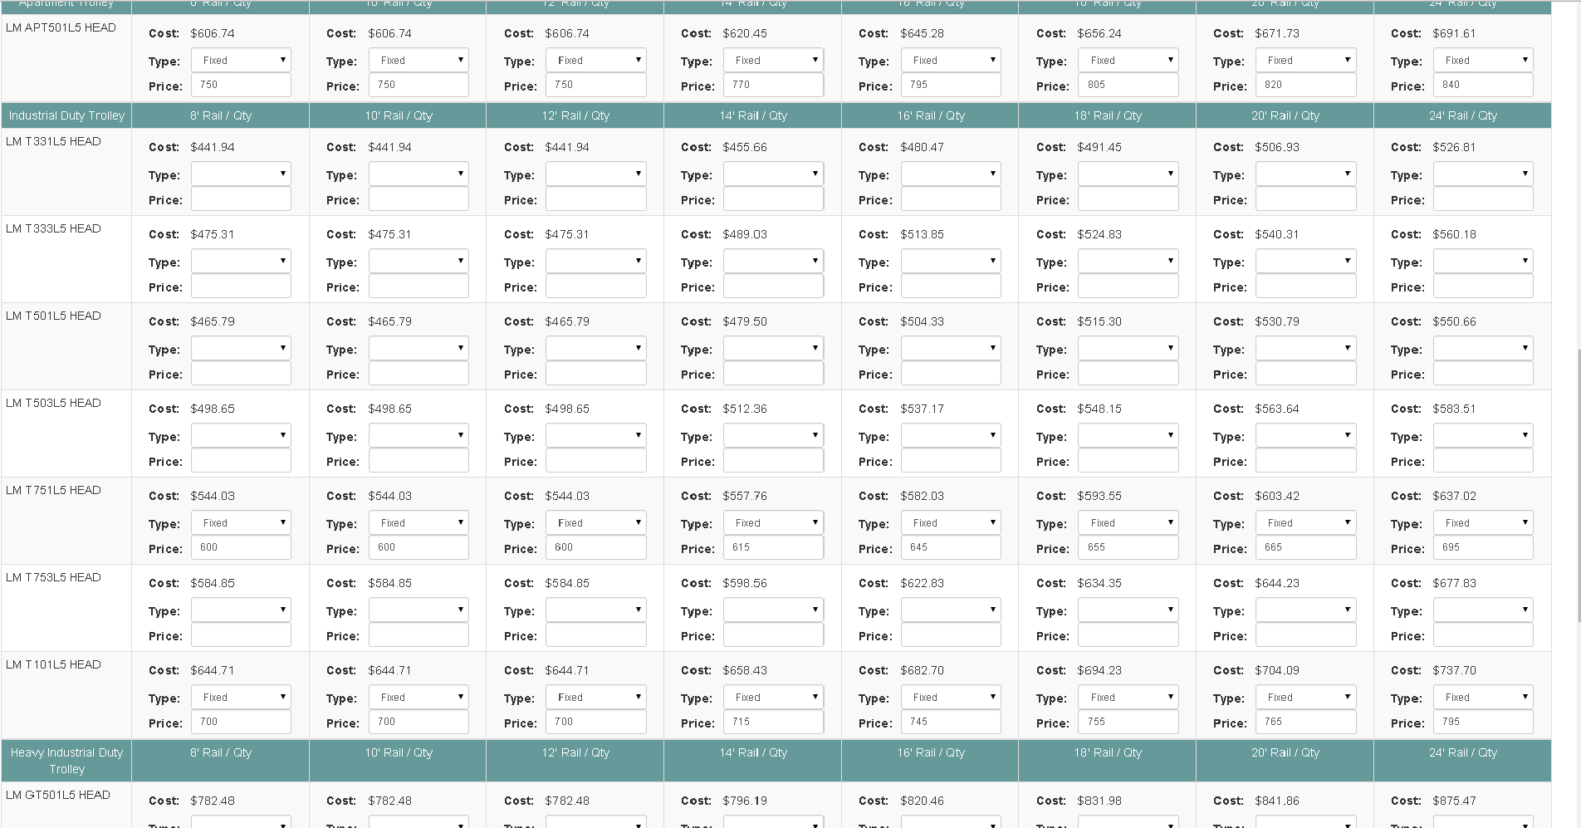Viewport: 1581px width, 828px height.
Task: Click the page vertical scrollbar thumb
Action: pos(1578,485)
